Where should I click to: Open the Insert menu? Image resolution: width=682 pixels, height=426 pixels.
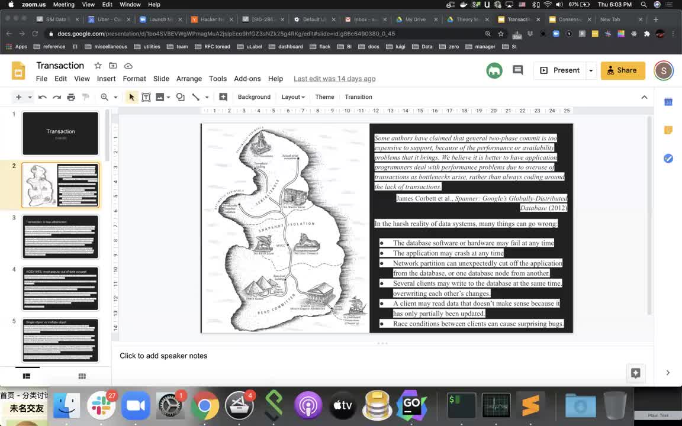(x=106, y=79)
